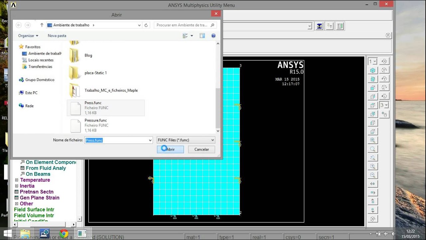Click Favoritos in the navigation pane

pos(30,47)
